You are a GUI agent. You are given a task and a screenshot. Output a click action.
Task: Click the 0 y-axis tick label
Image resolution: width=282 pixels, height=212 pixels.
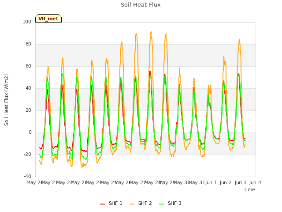pos(30,132)
